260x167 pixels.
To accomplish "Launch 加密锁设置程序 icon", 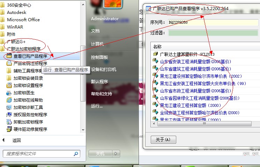I will [x=9, y=85].
